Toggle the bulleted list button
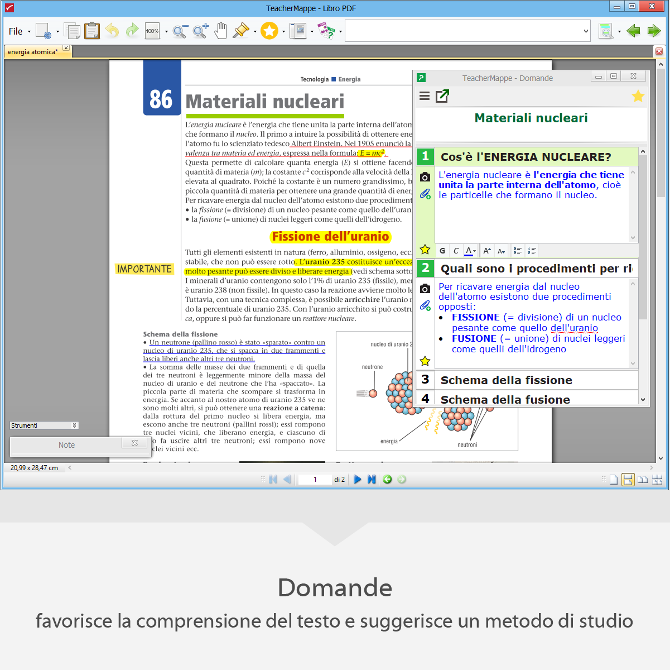This screenshot has height=670, width=670. click(x=518, y=251)
